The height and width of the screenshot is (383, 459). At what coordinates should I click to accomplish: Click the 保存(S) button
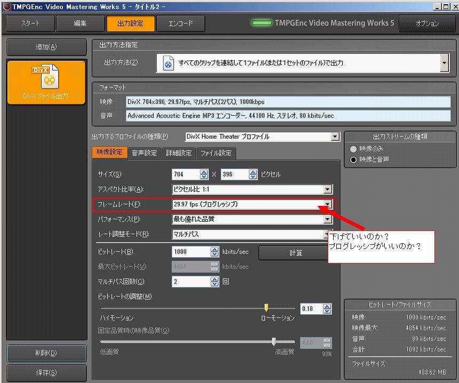tap(46, 373)
